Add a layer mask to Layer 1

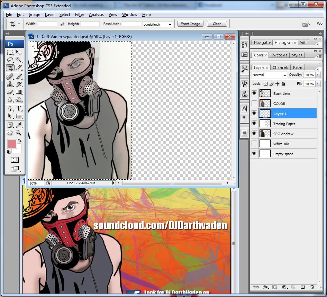tap(275, 287)
